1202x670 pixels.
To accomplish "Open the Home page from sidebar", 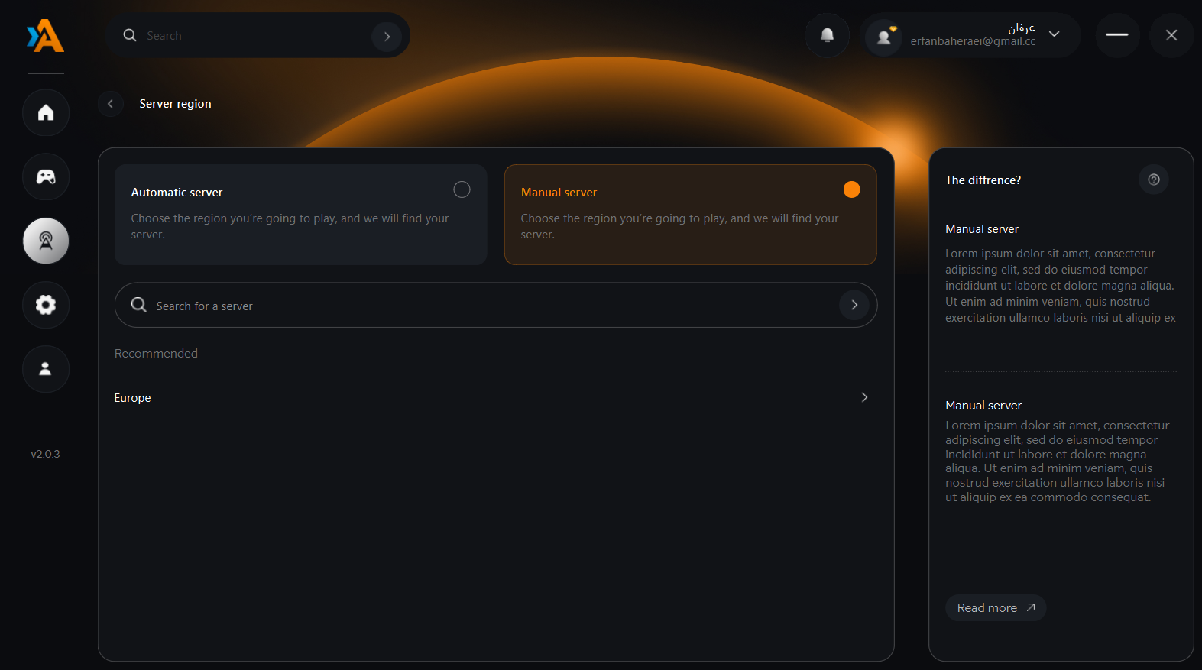I will click(x=46, y=113).
